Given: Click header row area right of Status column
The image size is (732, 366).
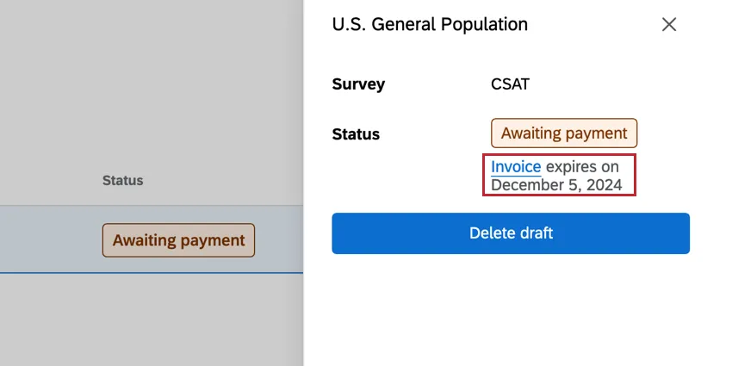Looking at the screenshot, I should [x=224, y=181].
